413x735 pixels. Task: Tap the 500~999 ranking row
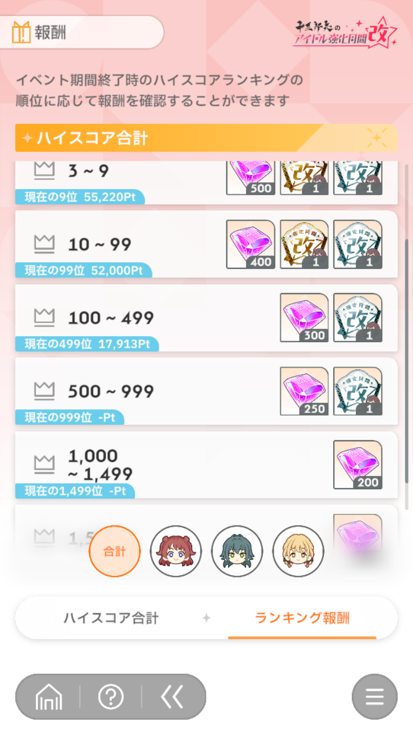pos(206,391)
